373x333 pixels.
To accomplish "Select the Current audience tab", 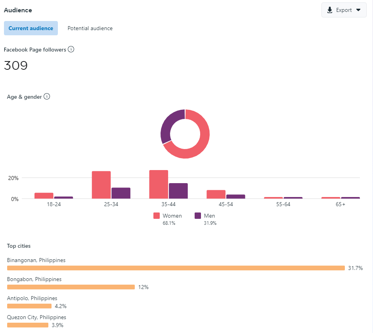I will 31,28.
